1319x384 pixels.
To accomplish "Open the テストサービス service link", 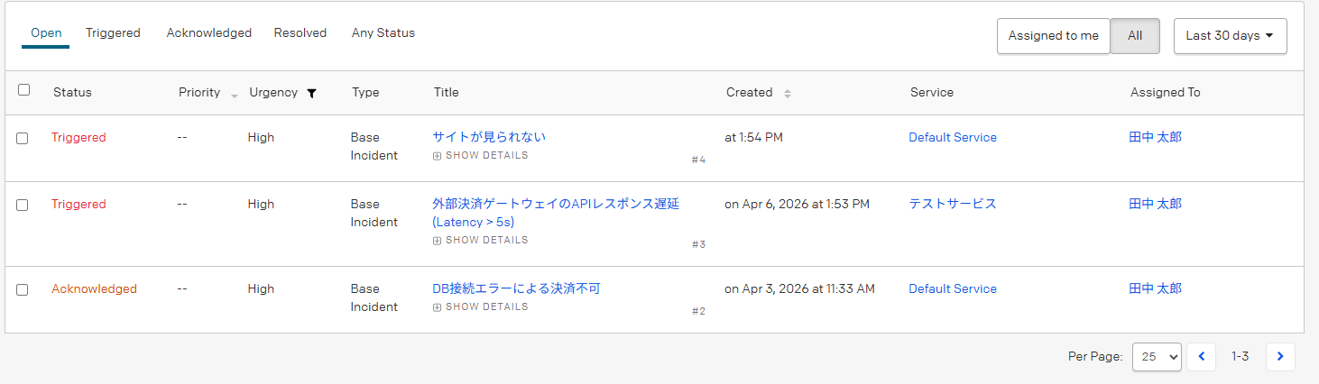I will 953,204.
